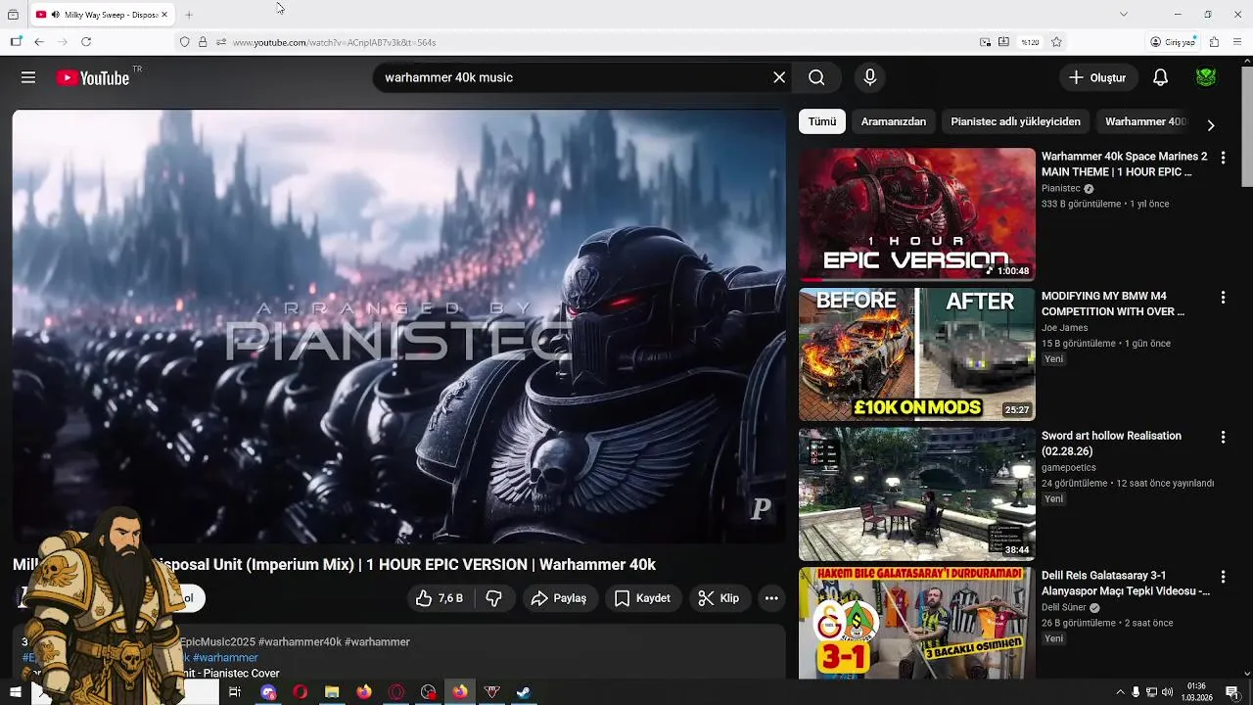Go back with the browser arrow
Screen dimensions: 1253x705
[x=39, y=42]
